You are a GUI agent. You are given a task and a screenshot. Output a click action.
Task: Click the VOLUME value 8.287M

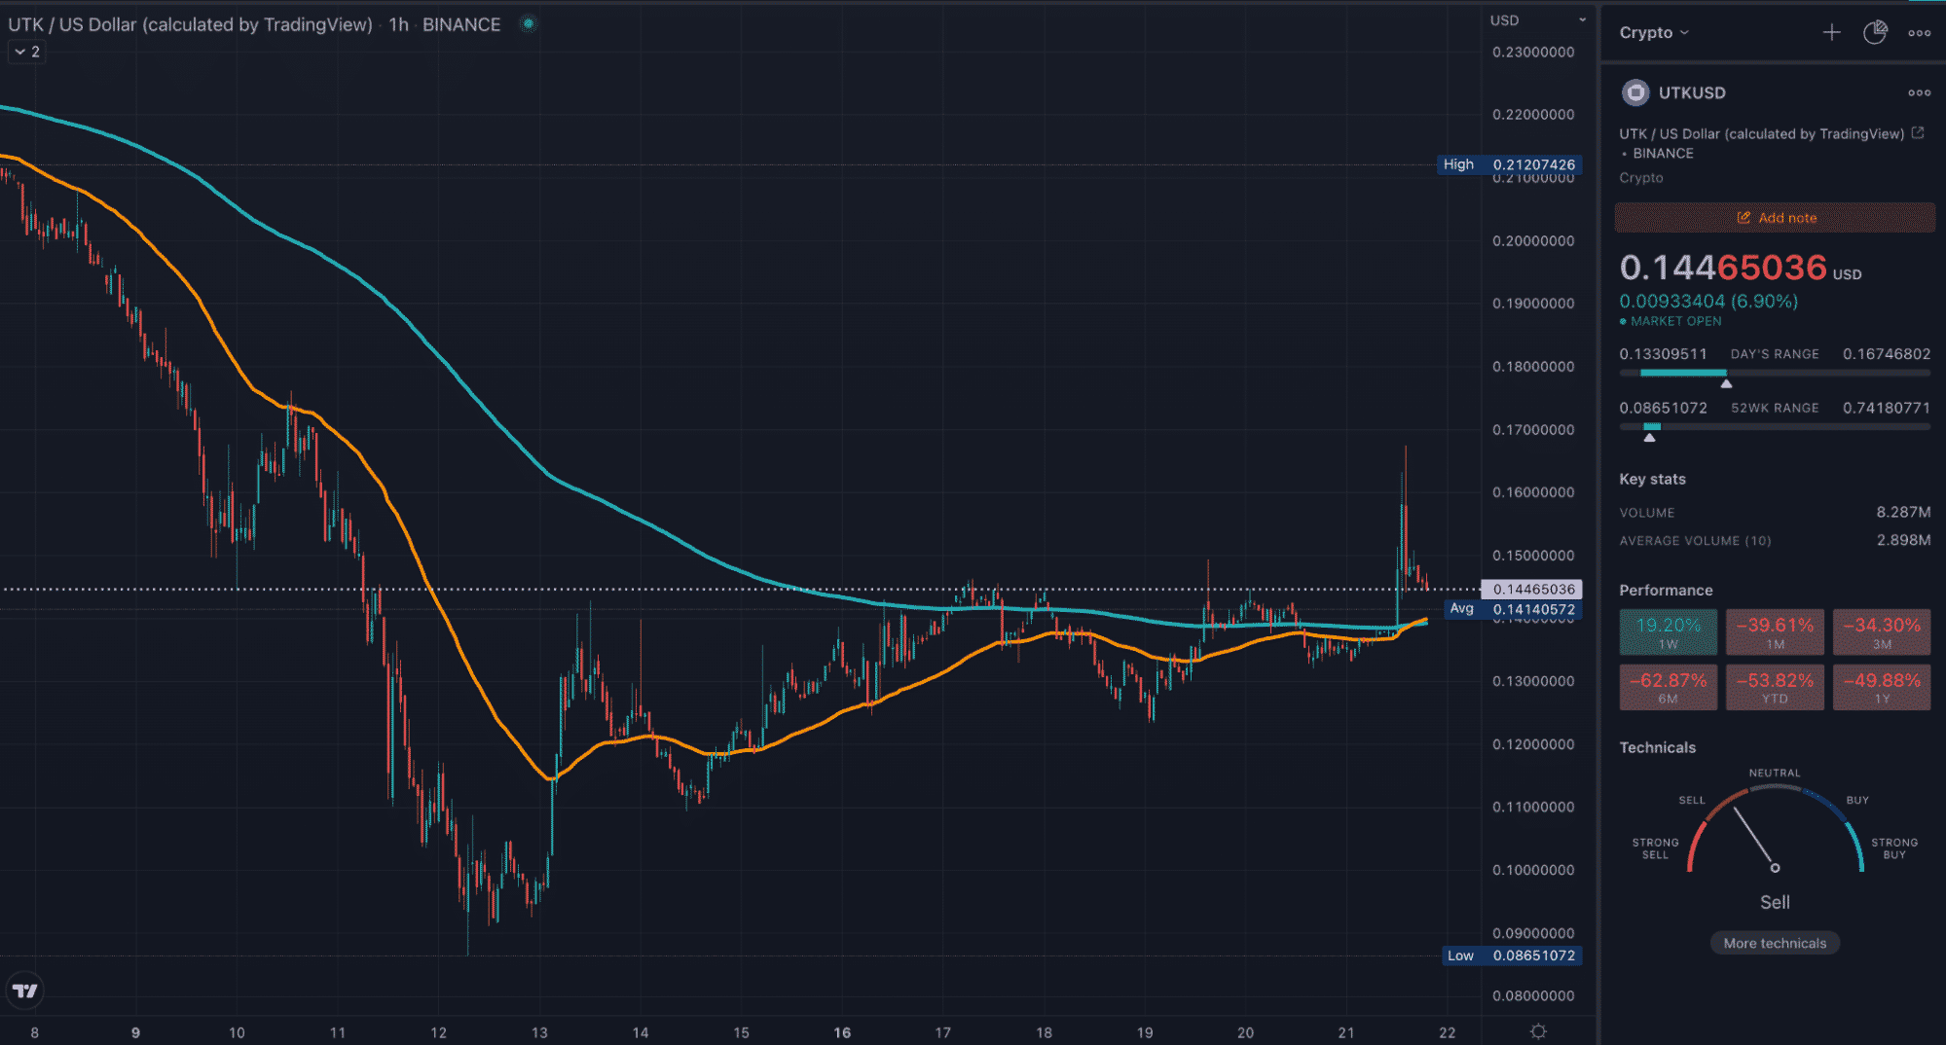click(x=1903, y=512)
